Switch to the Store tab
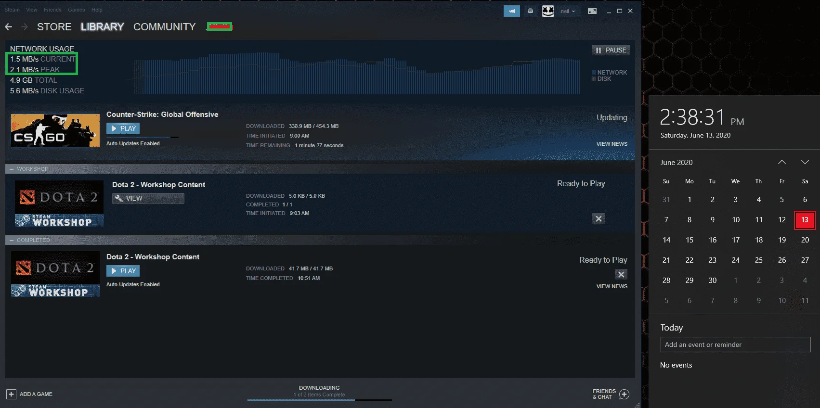The image size is (820, 408). (54, 27)
